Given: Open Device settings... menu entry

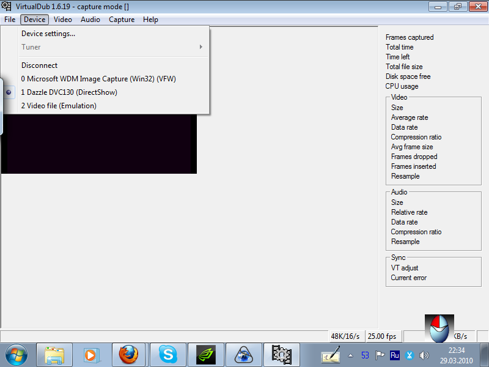Looking at the screenshot, I should (48, 34).
